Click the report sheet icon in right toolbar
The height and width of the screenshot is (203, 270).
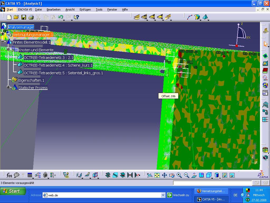pos(265,93)
